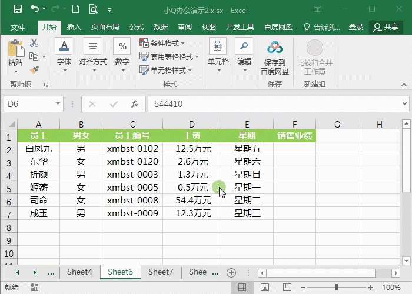
Task: Click the Name Box showing D6
Action: [29, 104]
